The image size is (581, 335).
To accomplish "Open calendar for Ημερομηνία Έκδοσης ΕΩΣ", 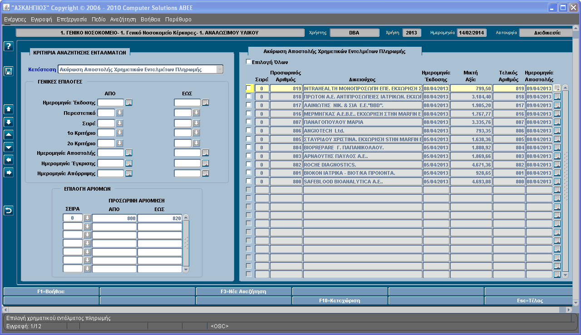I will 205,103.
